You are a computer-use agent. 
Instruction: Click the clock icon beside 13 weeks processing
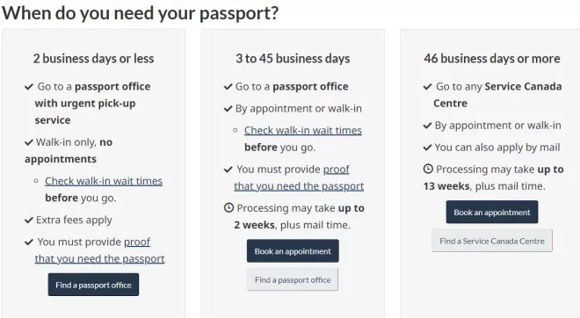[428, 169]
